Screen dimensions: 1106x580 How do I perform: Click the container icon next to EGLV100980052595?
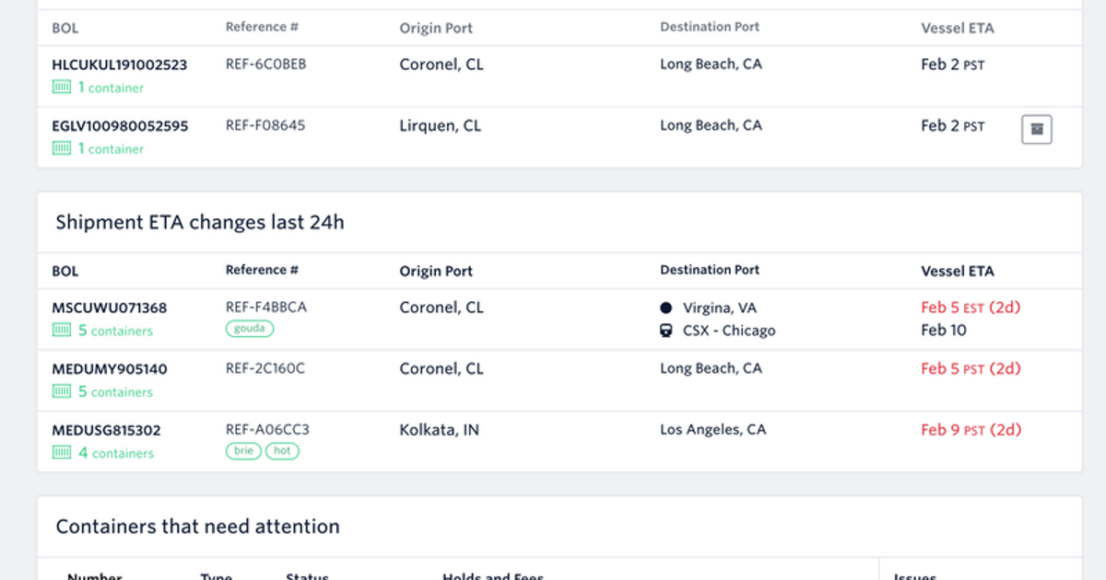tap(60, 148)
